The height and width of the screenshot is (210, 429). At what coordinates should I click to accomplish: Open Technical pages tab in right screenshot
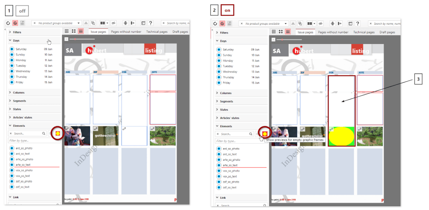point(364,32)
